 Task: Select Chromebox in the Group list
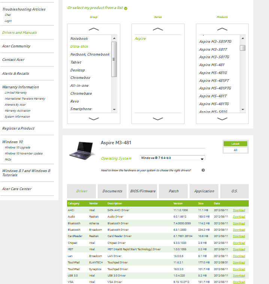(x=80, y=78)
